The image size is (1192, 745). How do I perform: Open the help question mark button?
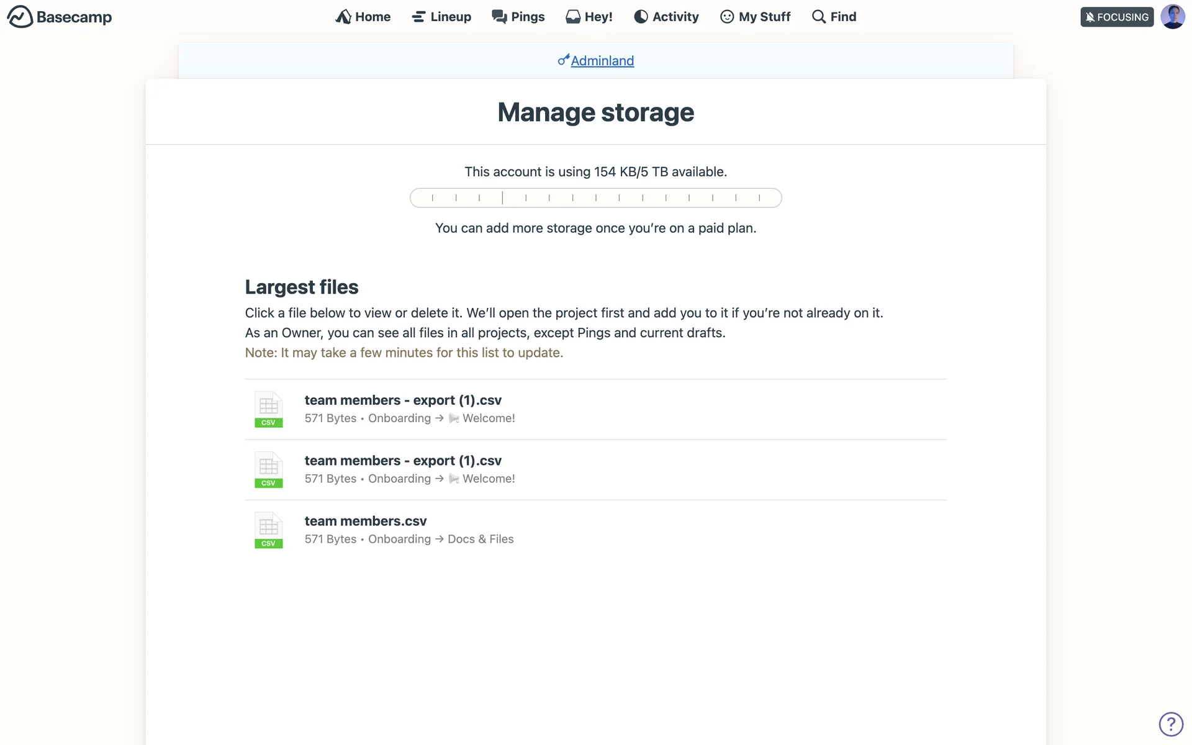tap(1171, 724)
